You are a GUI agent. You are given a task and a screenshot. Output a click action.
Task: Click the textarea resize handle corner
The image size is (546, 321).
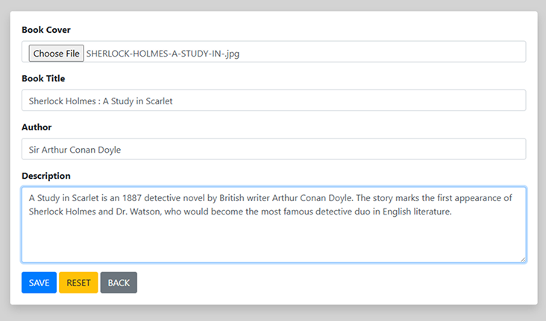[523, 259]
